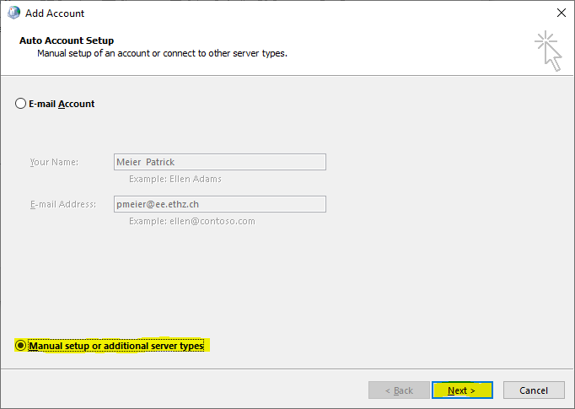Select the E-mail Account radio button
This screenshot has width=575, height=409.
[x=20, y=104]
